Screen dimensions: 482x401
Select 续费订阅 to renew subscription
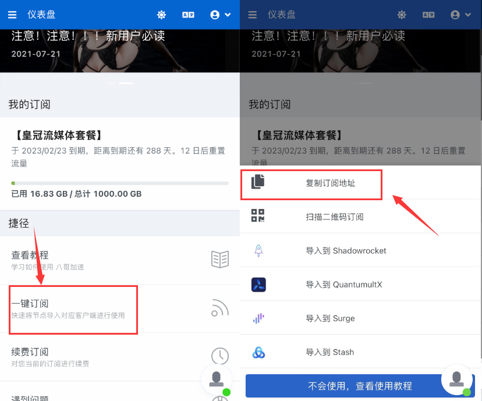(120, 357)
